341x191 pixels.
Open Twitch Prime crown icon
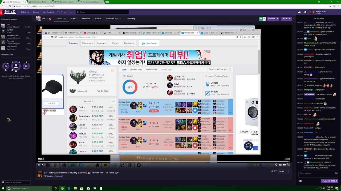pos(299,12)
